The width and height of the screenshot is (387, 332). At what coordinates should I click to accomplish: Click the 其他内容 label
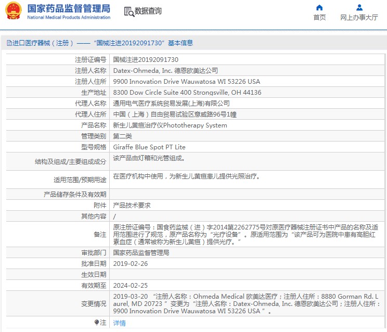point(94,216)
